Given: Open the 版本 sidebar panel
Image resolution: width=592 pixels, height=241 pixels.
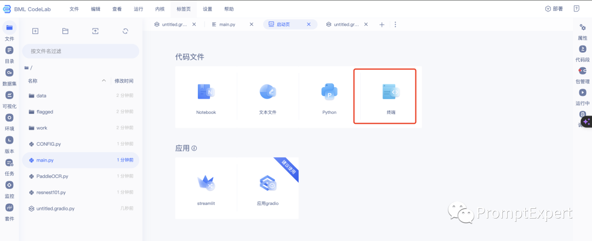Looking at the screenshot, I should tap(9, 144).
